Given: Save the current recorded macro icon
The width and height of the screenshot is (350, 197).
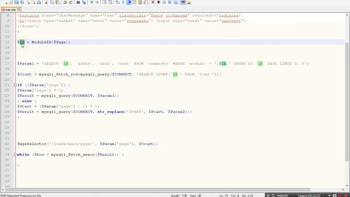Looking at the screenshot, I should coord(176,2).
